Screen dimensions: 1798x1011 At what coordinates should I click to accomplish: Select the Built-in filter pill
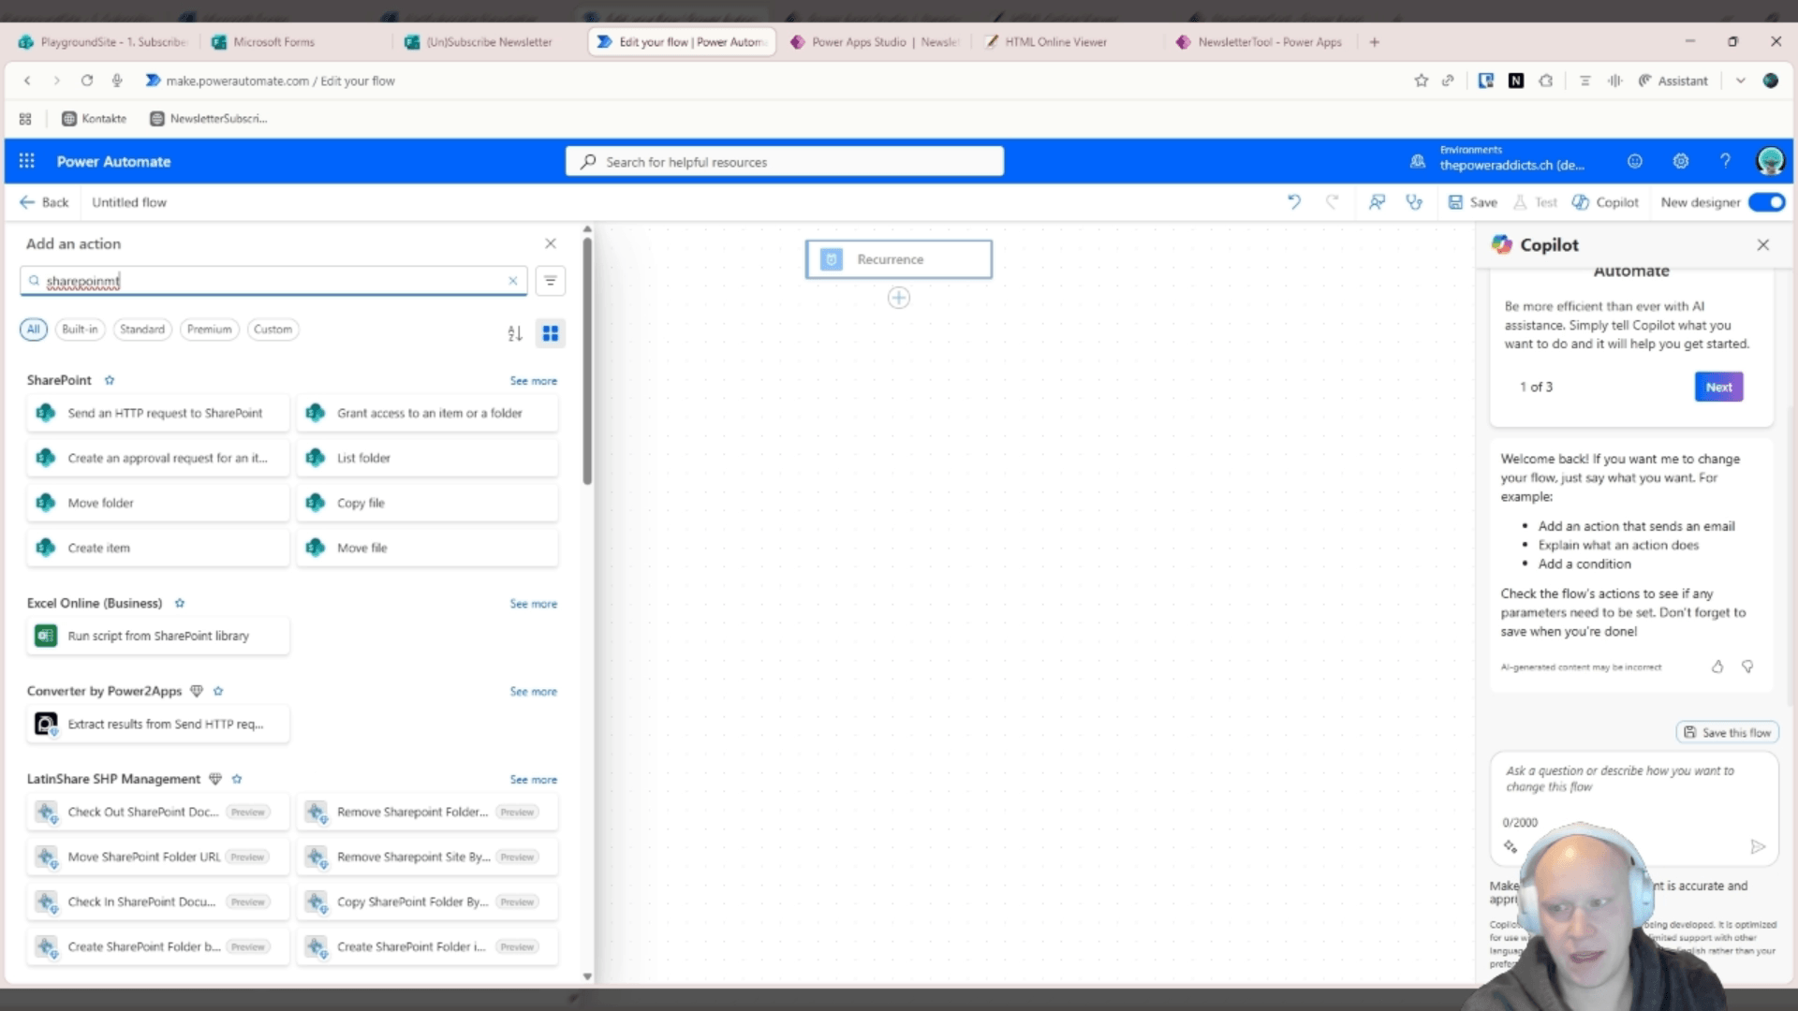[x=80, y=330]
